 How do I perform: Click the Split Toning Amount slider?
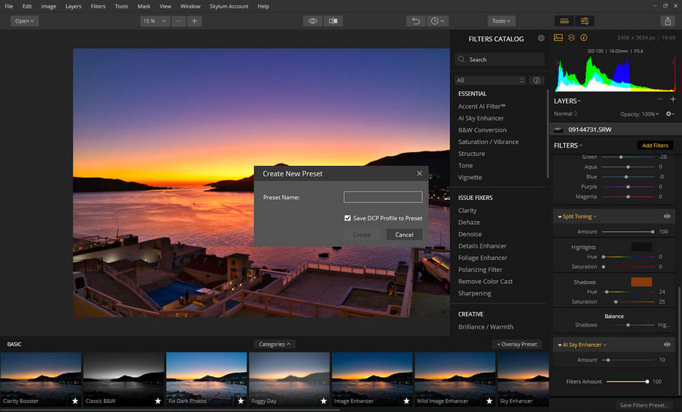click(627, 232)
